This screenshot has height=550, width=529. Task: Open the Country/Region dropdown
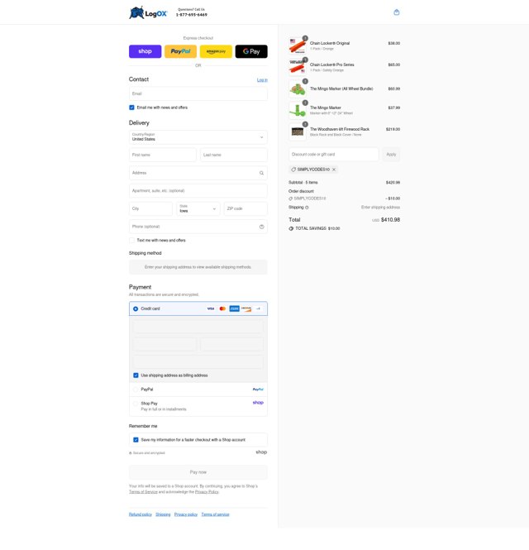(198, 136)
